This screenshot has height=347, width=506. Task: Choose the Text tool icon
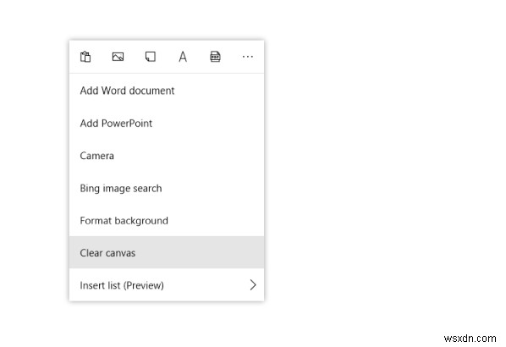[x=183, y=57]
